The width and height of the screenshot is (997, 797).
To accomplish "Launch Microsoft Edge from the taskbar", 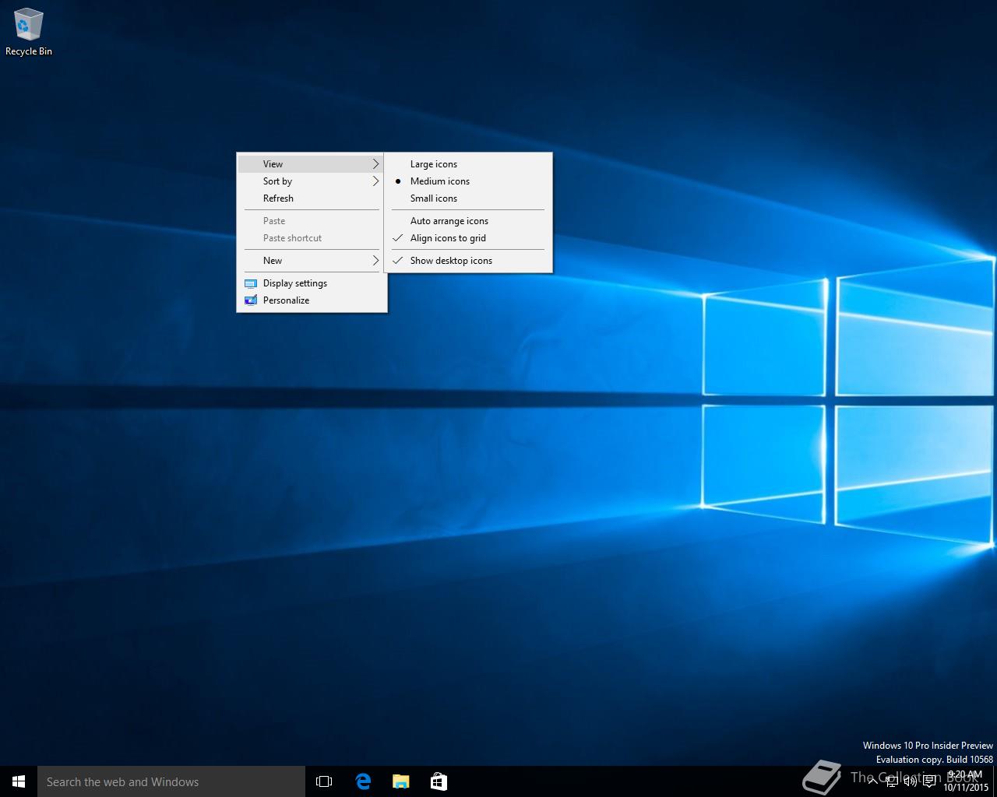I will pyautogui.click(x=363, y=781).
